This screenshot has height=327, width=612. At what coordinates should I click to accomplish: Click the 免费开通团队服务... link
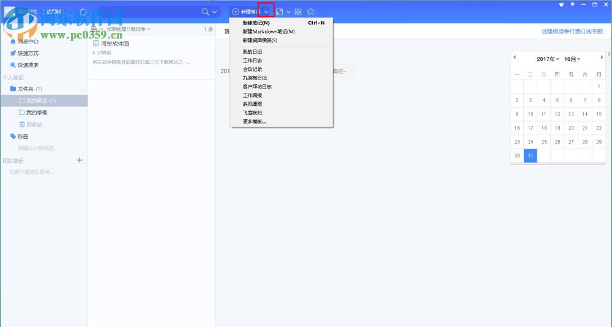tap(32, 172)
